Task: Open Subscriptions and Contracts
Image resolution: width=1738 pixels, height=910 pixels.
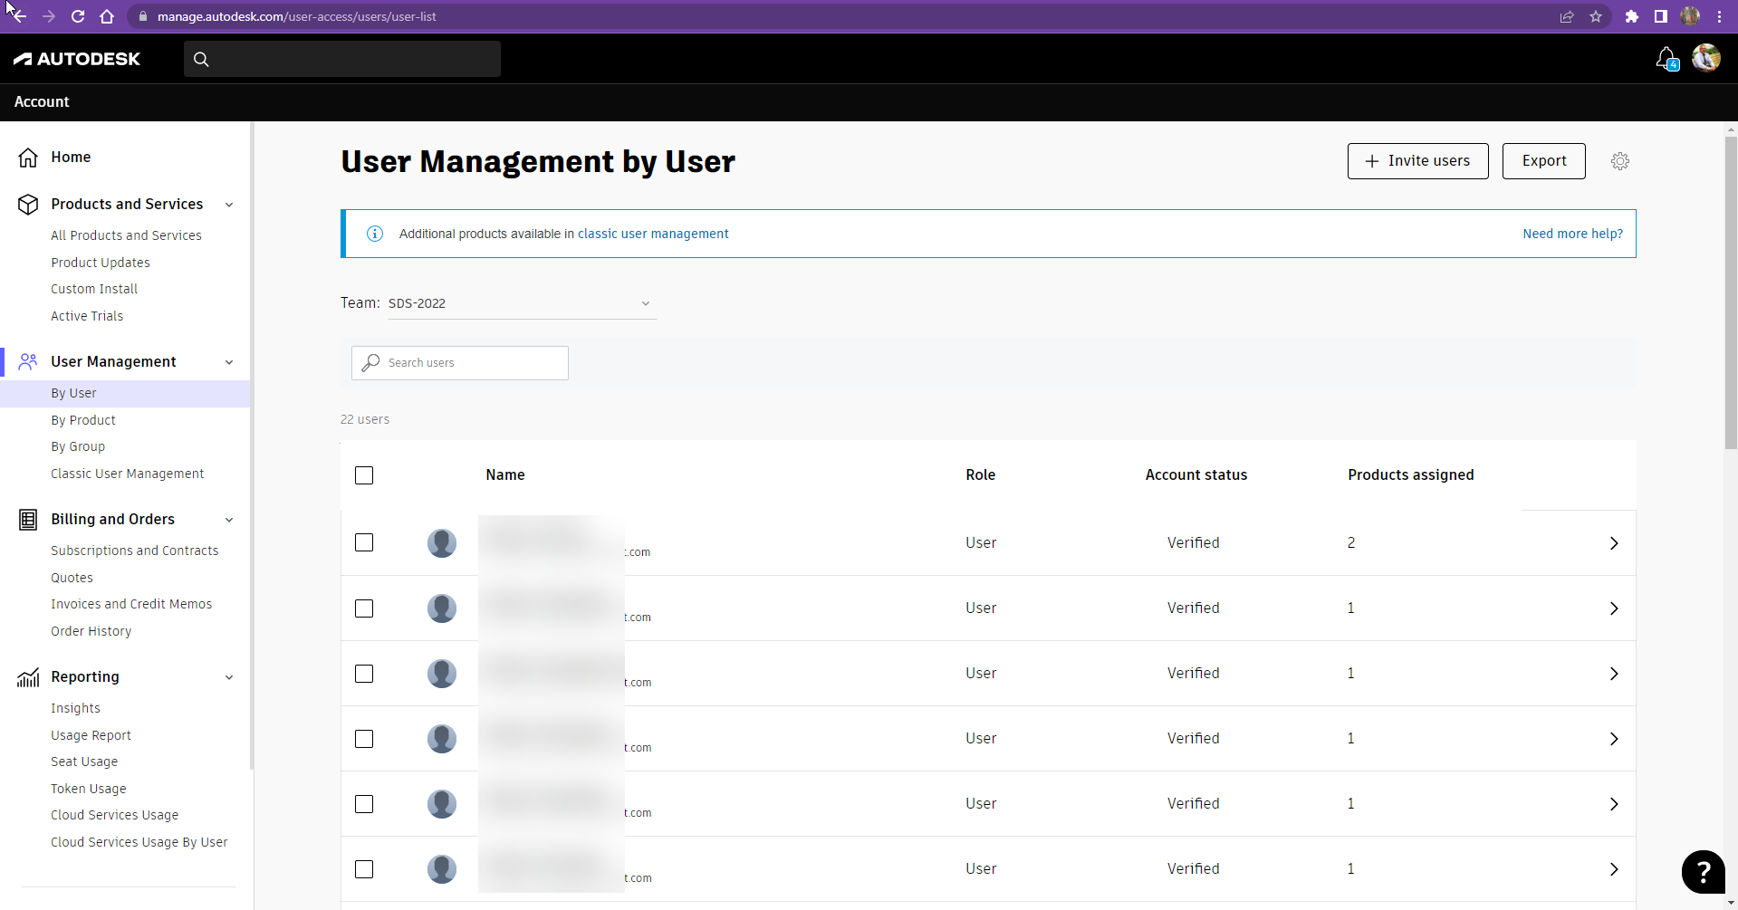Action: point(134,551)
